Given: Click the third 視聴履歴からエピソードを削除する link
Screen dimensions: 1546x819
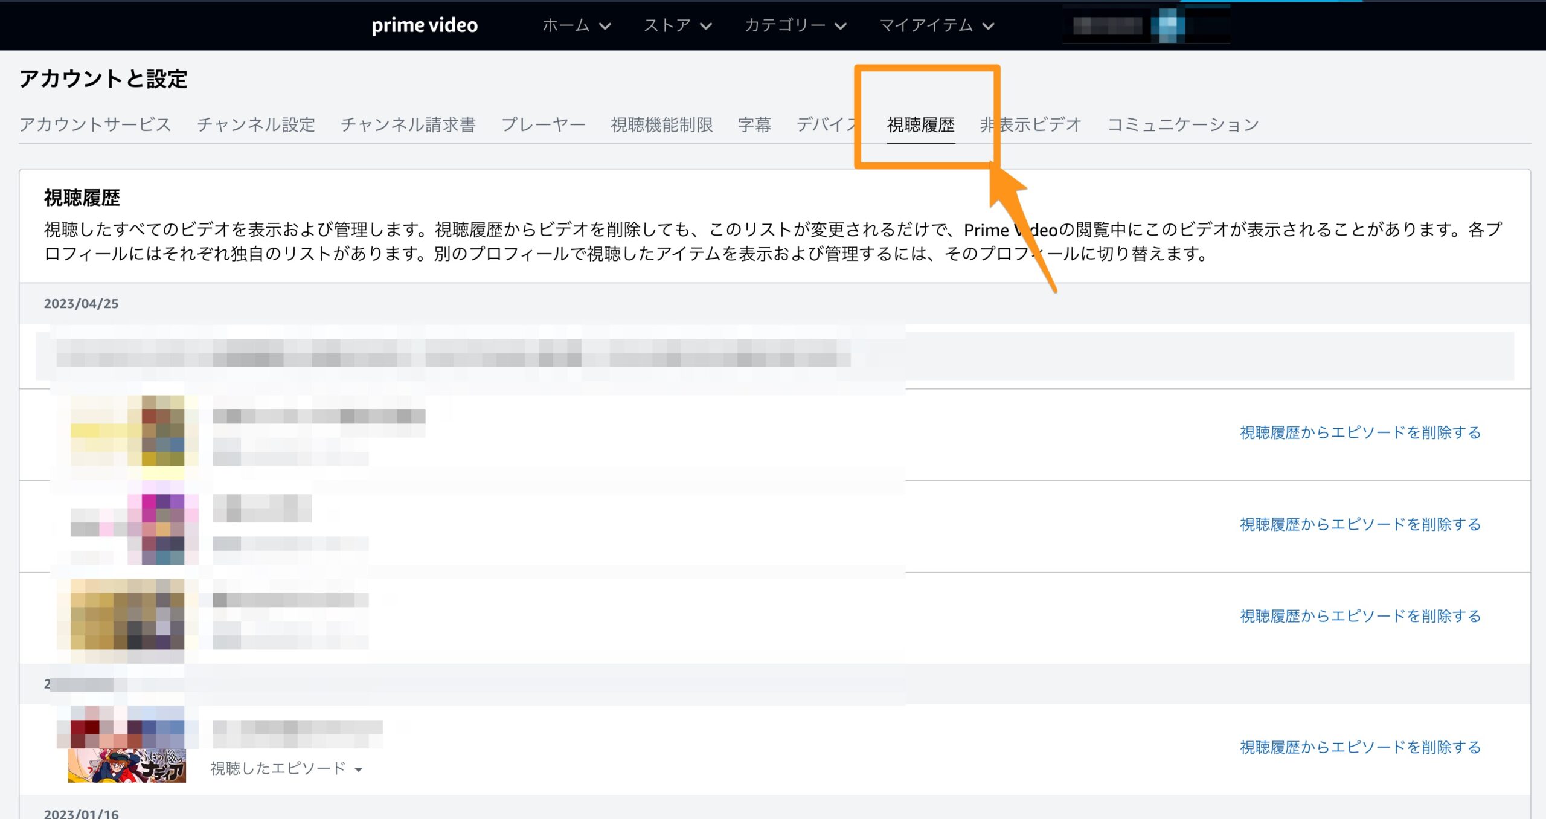Looking at the screenshot, I should pyautogui.click(x=1360, y=616).
